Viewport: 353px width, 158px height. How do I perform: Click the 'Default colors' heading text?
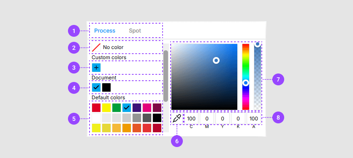tap(108, 98)
